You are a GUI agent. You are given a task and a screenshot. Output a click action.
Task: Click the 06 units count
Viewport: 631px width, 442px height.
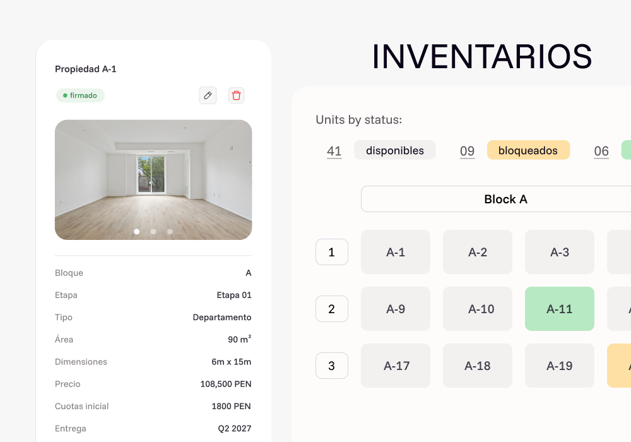[601, 151]
